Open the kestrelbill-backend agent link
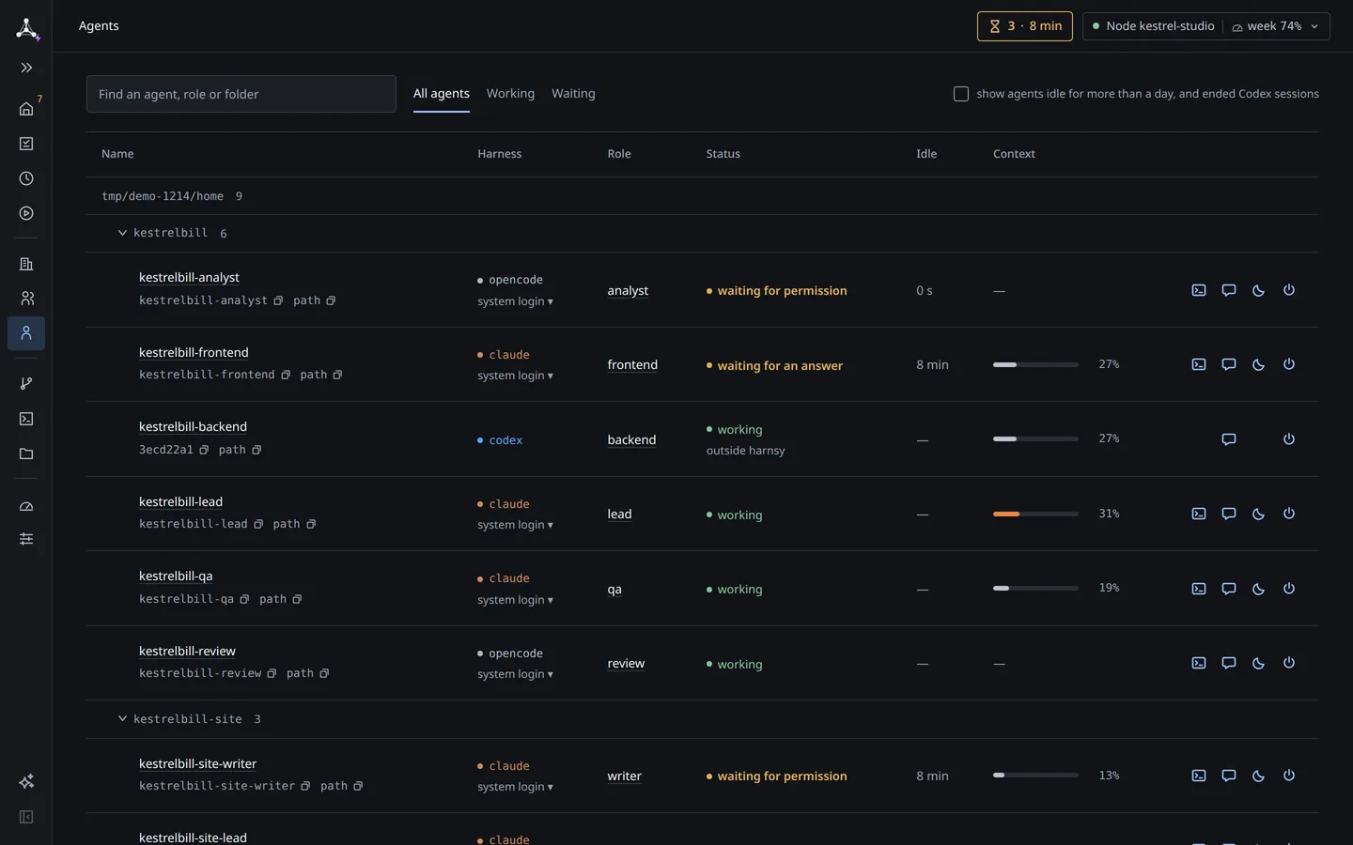 click(x=193, y=426)
